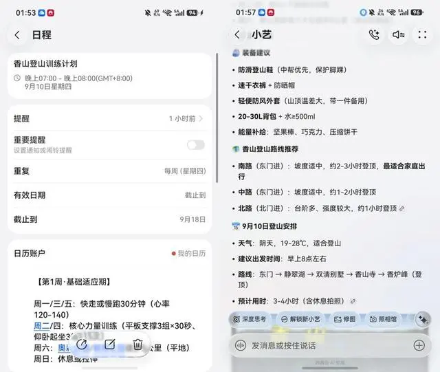Image resolution: width=440 pixels, height=372 pixels.
Task: Tap the battery indicator showing 94
Action: (x=192, y=12)
